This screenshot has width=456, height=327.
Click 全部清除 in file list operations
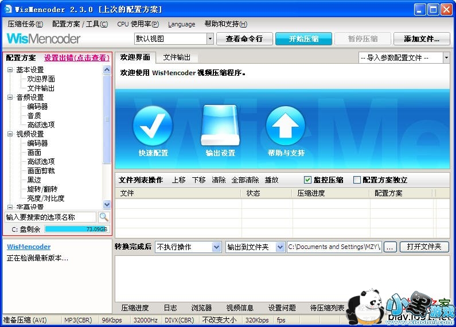(245, 180)
